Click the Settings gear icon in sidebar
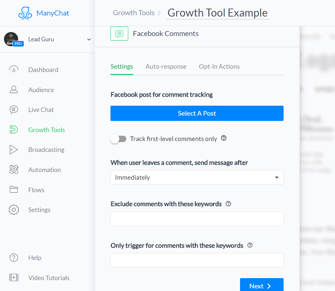 [x=14, y=210]
